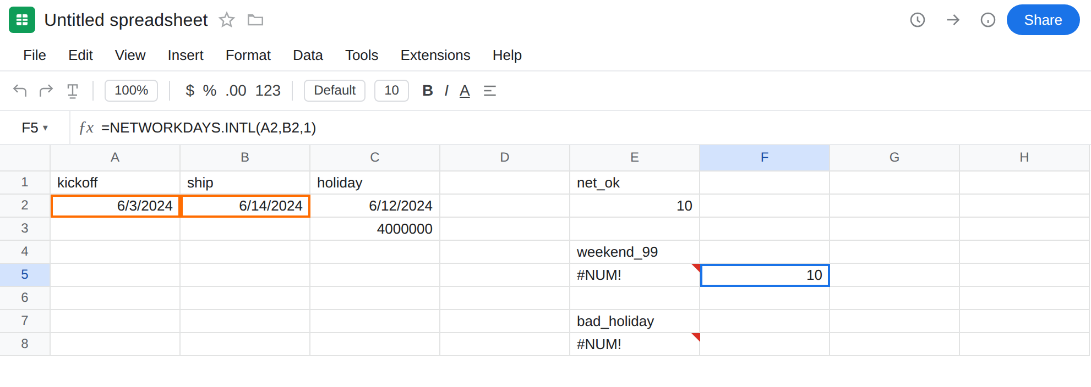Screen dimensions: 1091x387
Task: Select the cell containing 'kickoff'
Action: (115, 183)
